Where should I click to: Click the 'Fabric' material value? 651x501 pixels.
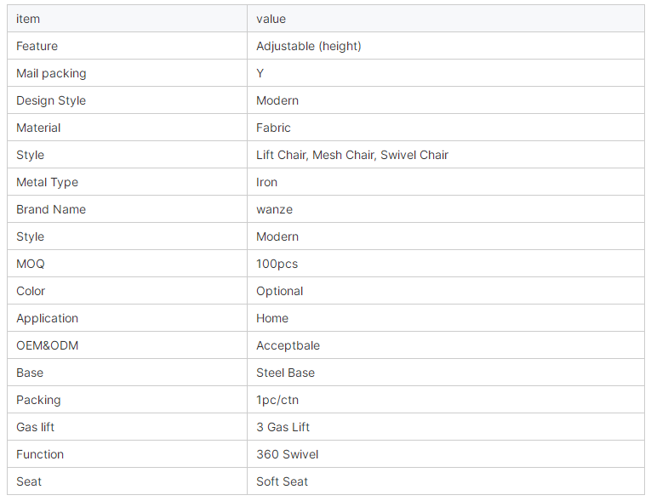[273, 128]
